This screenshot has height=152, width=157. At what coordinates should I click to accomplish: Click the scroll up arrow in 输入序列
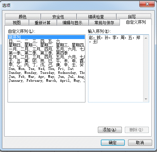(146, 38)
